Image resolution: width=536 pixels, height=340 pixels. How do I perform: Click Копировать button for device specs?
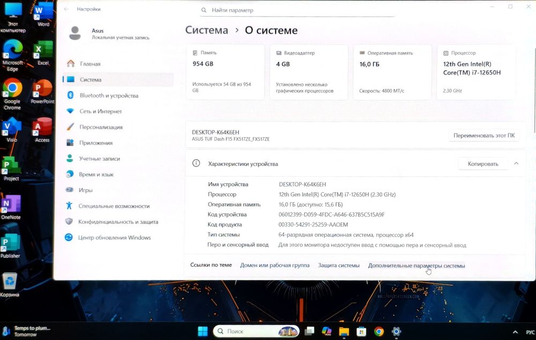(x=483, y=164)
